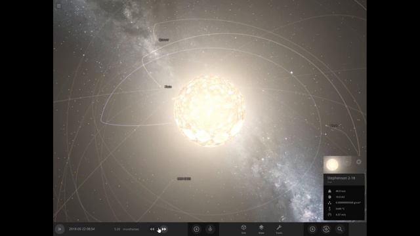The image size is (420, 236).
Task: Select the object label near the upper-left orbit
Action: (x=163, y=40)
